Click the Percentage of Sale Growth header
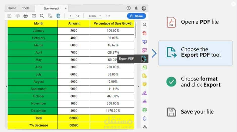The image size is (237, 132). coord(112,23)
